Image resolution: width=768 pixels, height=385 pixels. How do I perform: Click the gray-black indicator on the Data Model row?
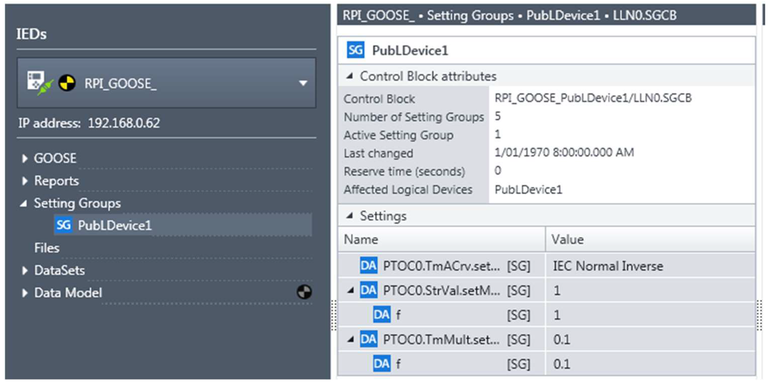304,292
